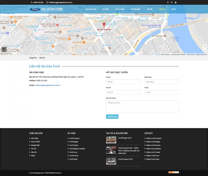The width and height of the screenshot is (208, 176).
Task: Open XE FORD menu item
Action: tap(106, 9)
